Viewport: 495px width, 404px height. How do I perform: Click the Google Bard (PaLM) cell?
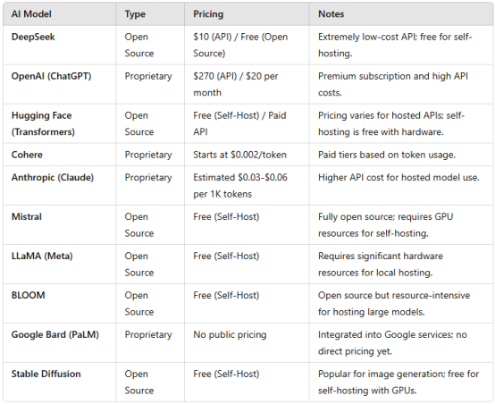coord(55,334)
